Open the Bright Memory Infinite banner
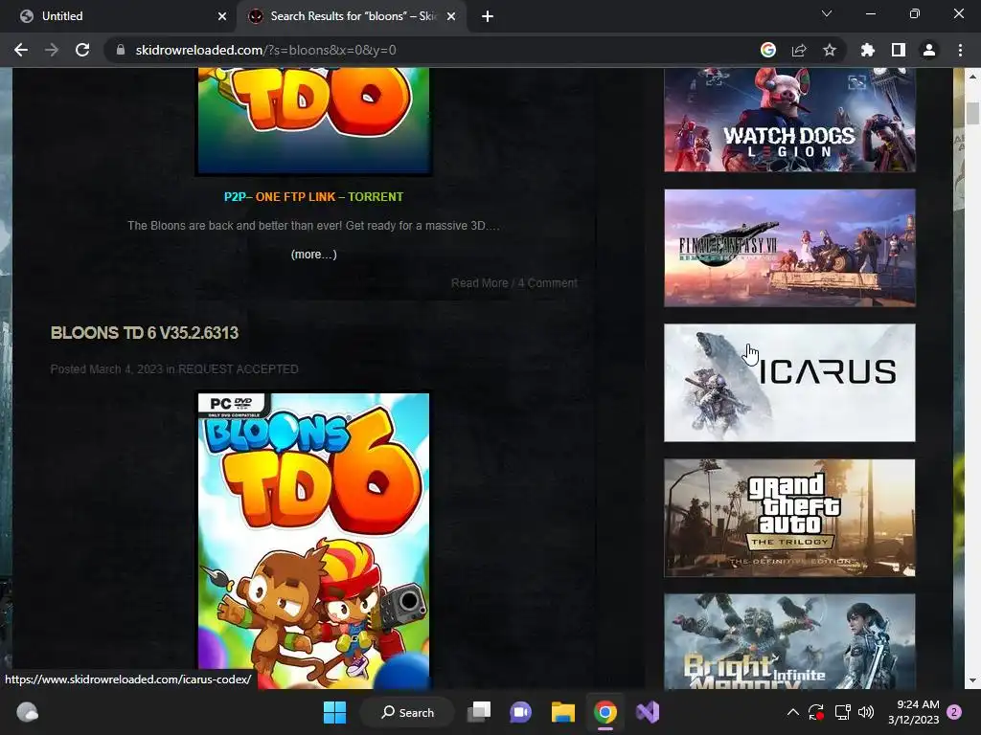This screenshot has width=981, height=735. pos(789,641)
